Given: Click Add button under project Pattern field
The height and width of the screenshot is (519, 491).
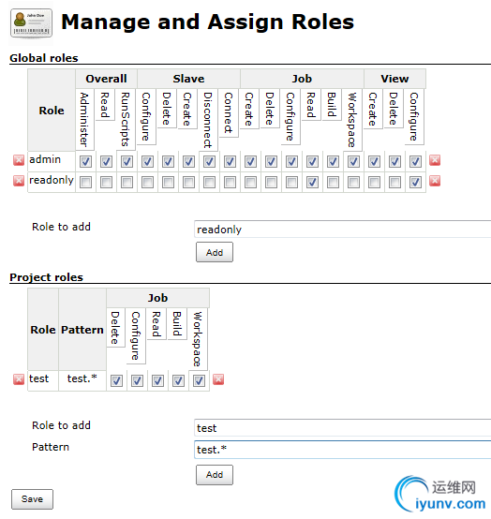Looking at the screenshot, I should click(215, 475).
